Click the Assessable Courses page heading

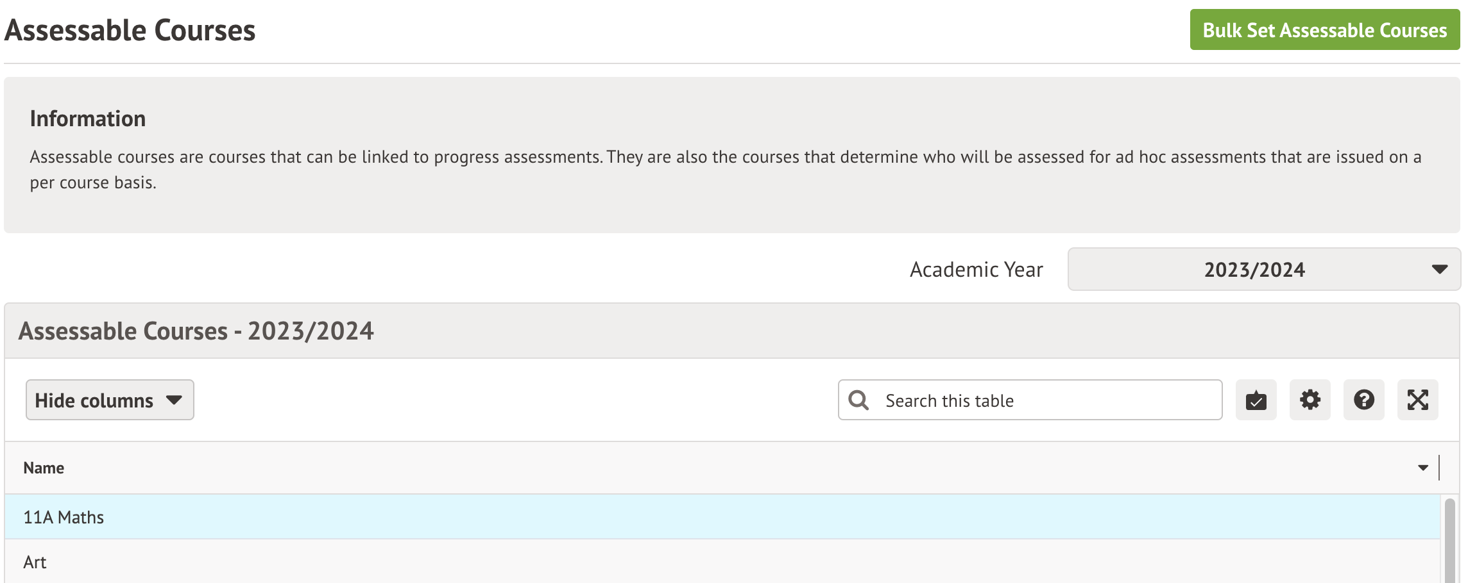(130, 30)
